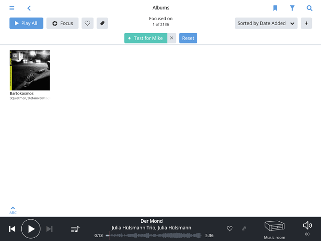This screenshot has width=321, height=241.
Task: Reset the focus filters
Action: [x=188, y=38]
